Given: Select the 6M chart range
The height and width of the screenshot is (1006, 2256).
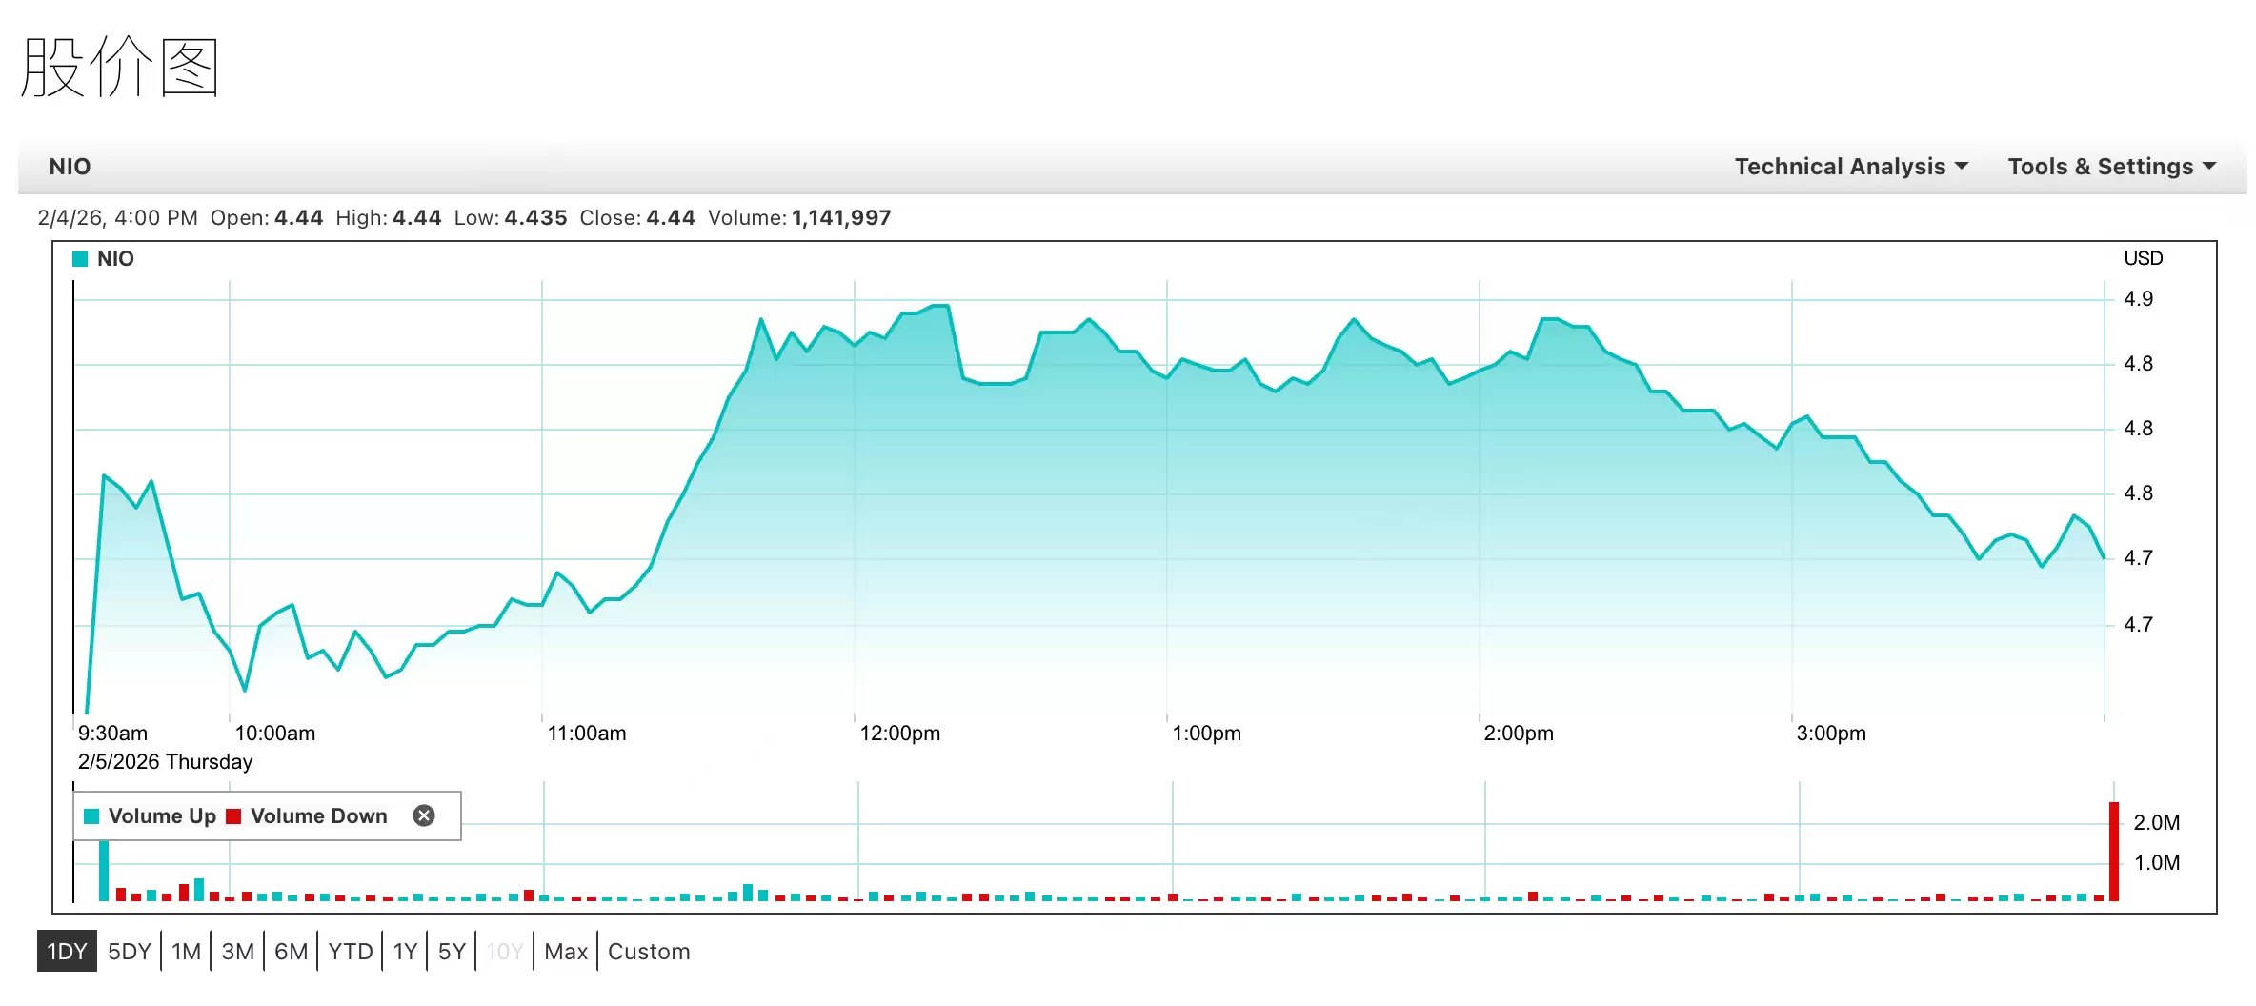Looking at the screenshot, I should [x=292, y=951].
